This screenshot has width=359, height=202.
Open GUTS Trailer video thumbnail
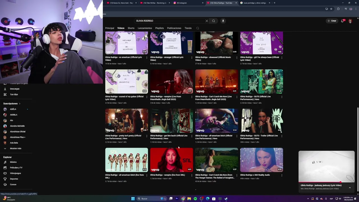(x=261, y=121)
